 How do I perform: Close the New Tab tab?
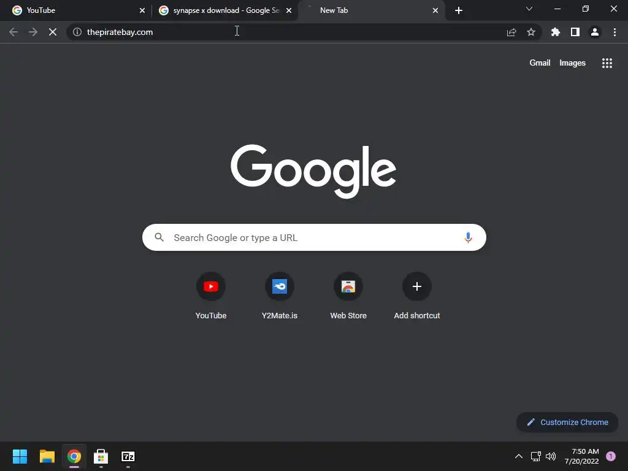point(435,10)
